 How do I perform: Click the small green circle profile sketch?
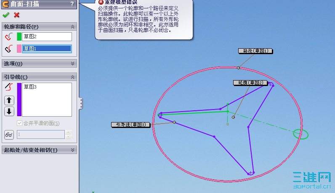[x=300, y=134]
